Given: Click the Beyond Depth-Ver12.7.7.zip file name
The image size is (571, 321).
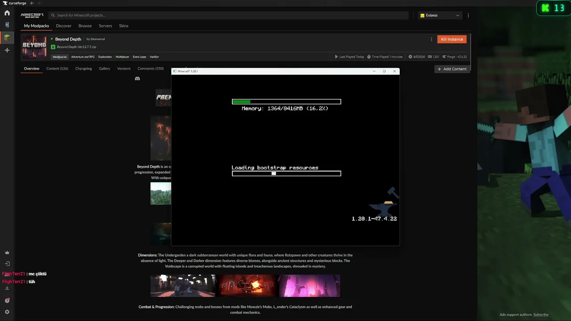Looking at the screenshot, I should click(x=76, y=47).
